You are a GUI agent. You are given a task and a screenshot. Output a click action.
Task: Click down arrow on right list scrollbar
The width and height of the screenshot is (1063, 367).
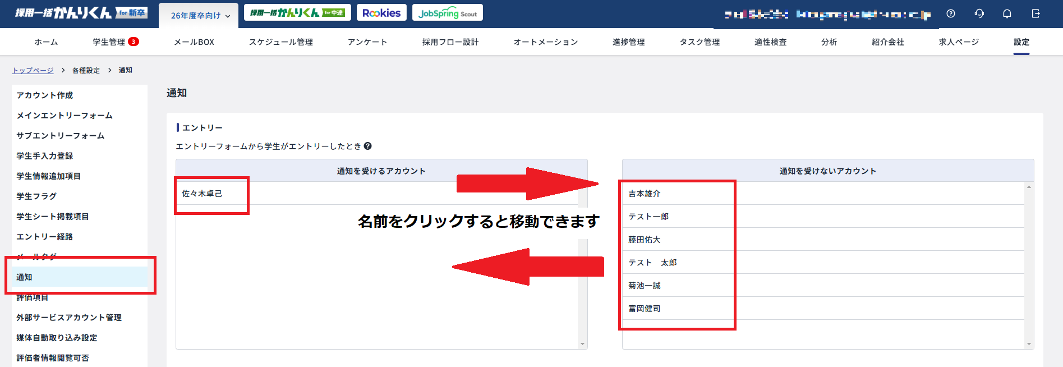coord(1029,344)
